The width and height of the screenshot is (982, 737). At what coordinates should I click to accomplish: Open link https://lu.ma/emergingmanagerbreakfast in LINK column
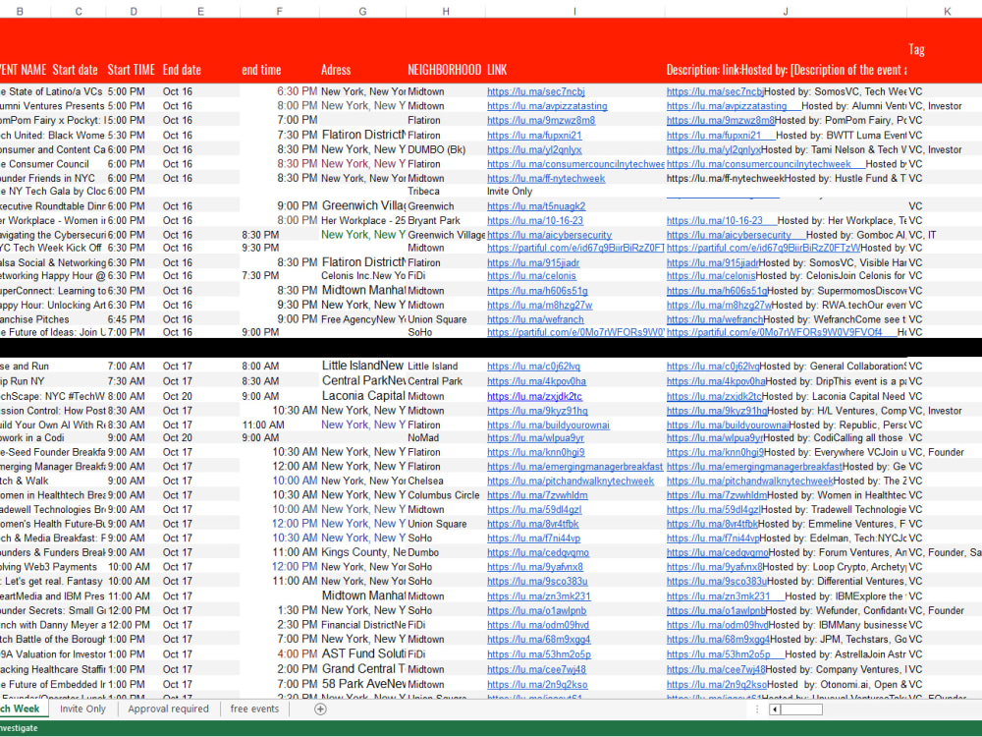tap(574, 467)
